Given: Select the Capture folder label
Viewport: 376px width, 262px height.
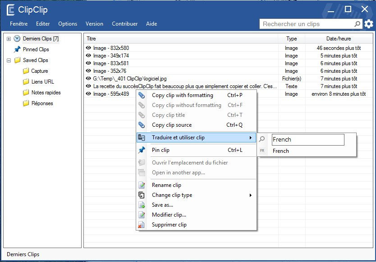Looking at the screenshot, I should point(40,71).
